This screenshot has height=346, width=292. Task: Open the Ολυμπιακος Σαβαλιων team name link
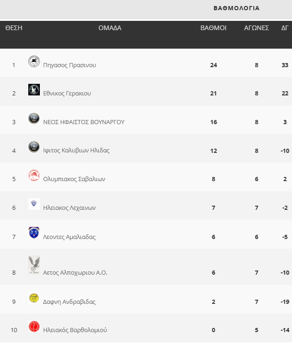(74, 179)
